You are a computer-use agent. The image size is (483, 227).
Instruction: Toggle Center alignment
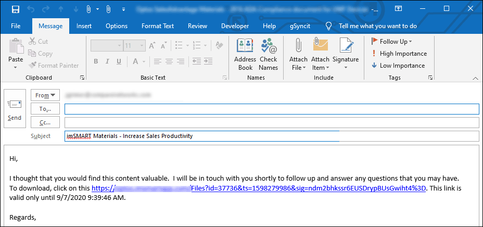[169, 61]
